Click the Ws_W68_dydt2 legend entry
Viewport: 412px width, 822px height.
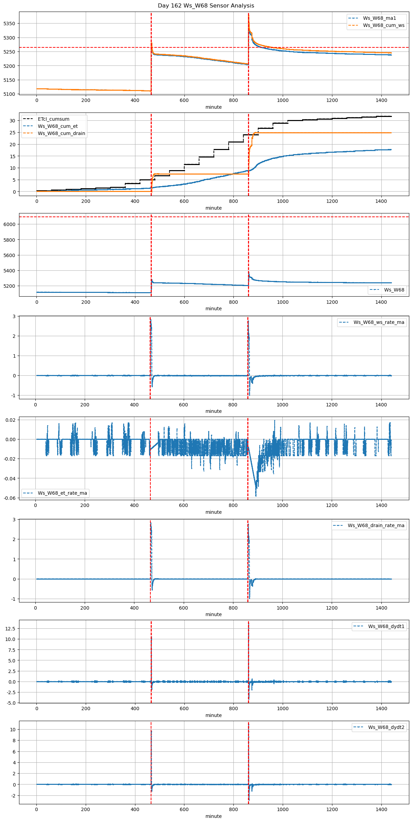386,727
